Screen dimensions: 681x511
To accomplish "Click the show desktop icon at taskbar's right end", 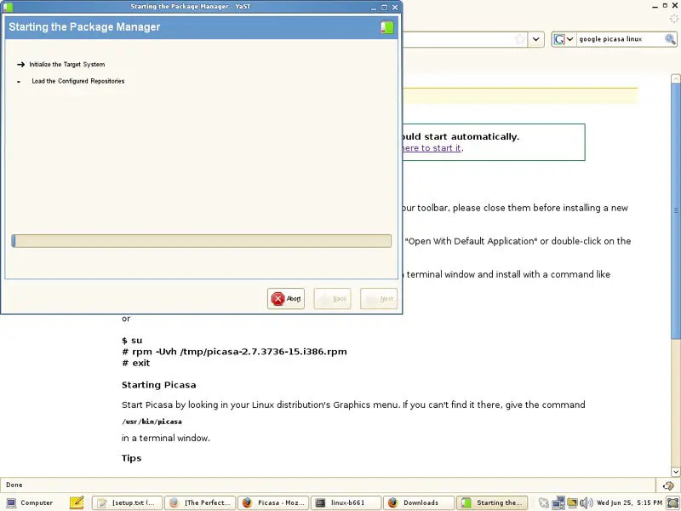I will 672,503.
